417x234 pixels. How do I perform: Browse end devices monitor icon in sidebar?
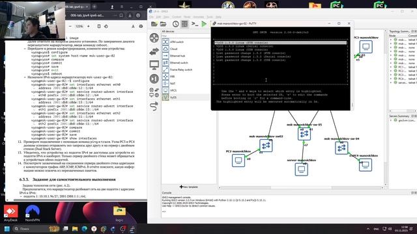tap(154, 65)
